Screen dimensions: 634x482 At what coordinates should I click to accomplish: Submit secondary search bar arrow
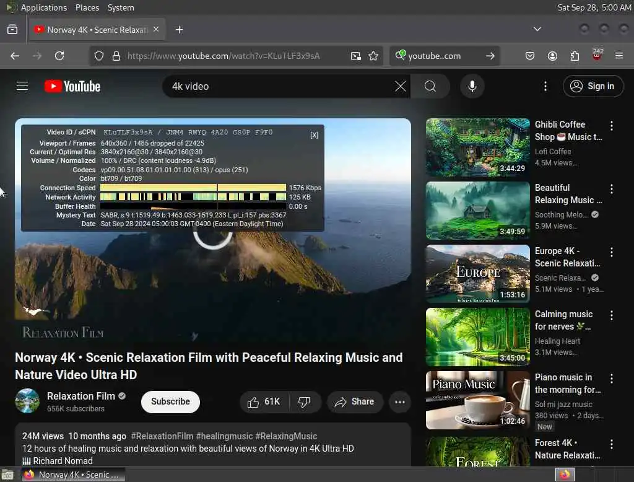pos(490,56)
